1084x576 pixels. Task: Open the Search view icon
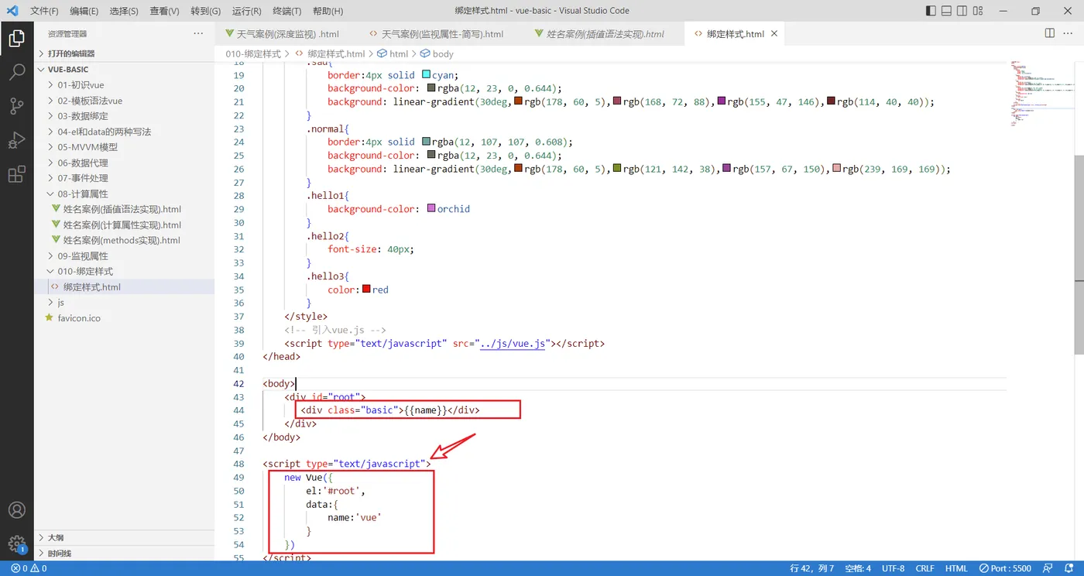coord(16,73)
